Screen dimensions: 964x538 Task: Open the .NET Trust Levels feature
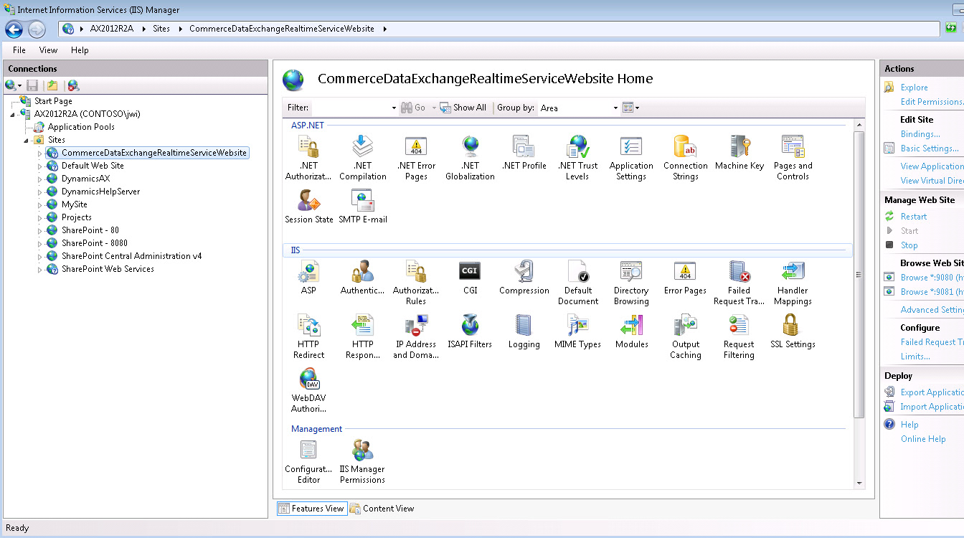577,158
